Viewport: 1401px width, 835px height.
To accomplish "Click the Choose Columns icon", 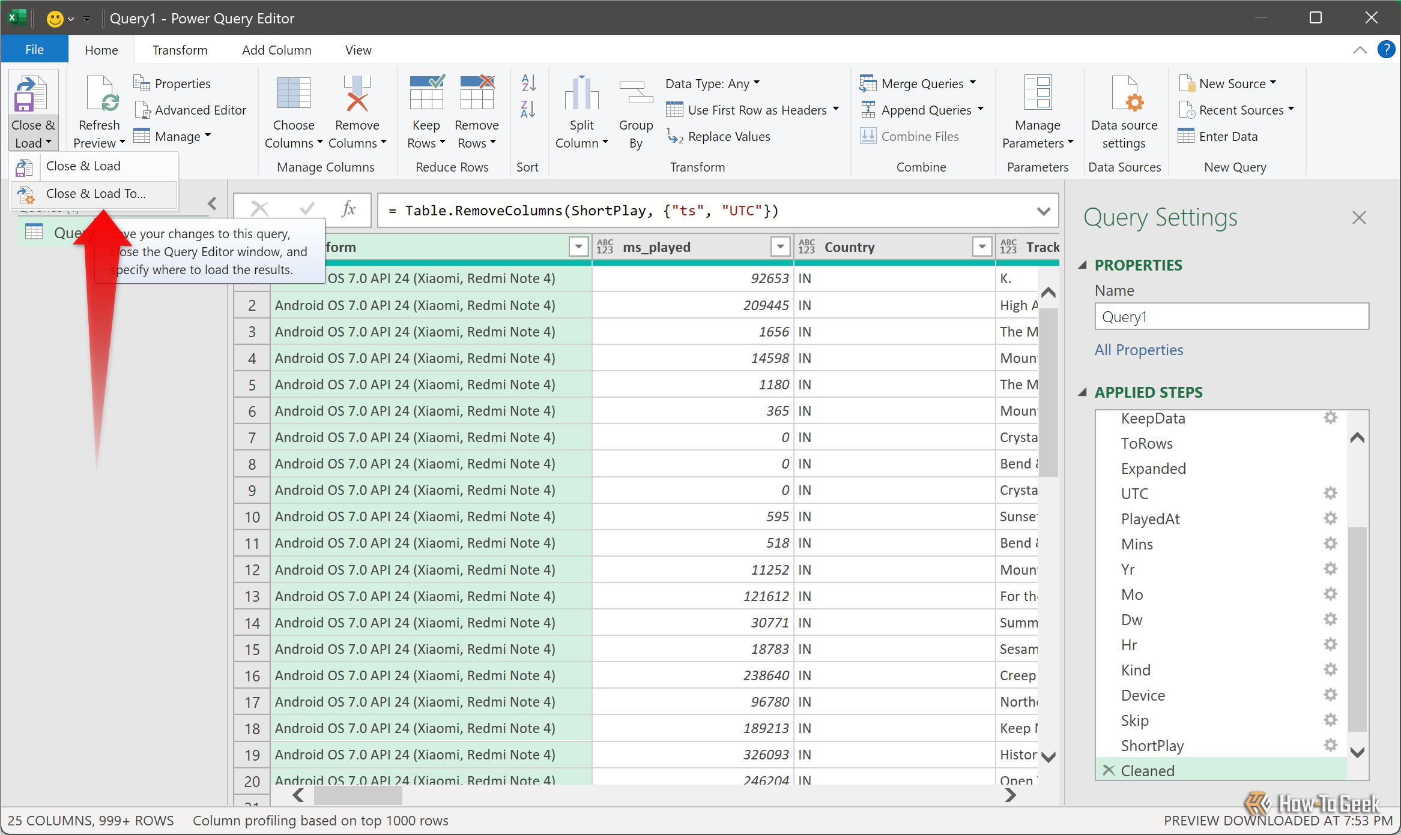I will click(x=294, y=94).
